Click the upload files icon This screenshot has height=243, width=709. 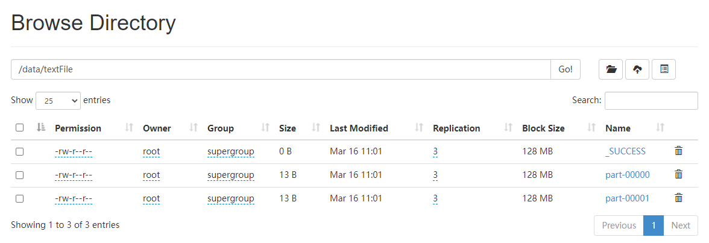tap(637, 69)
